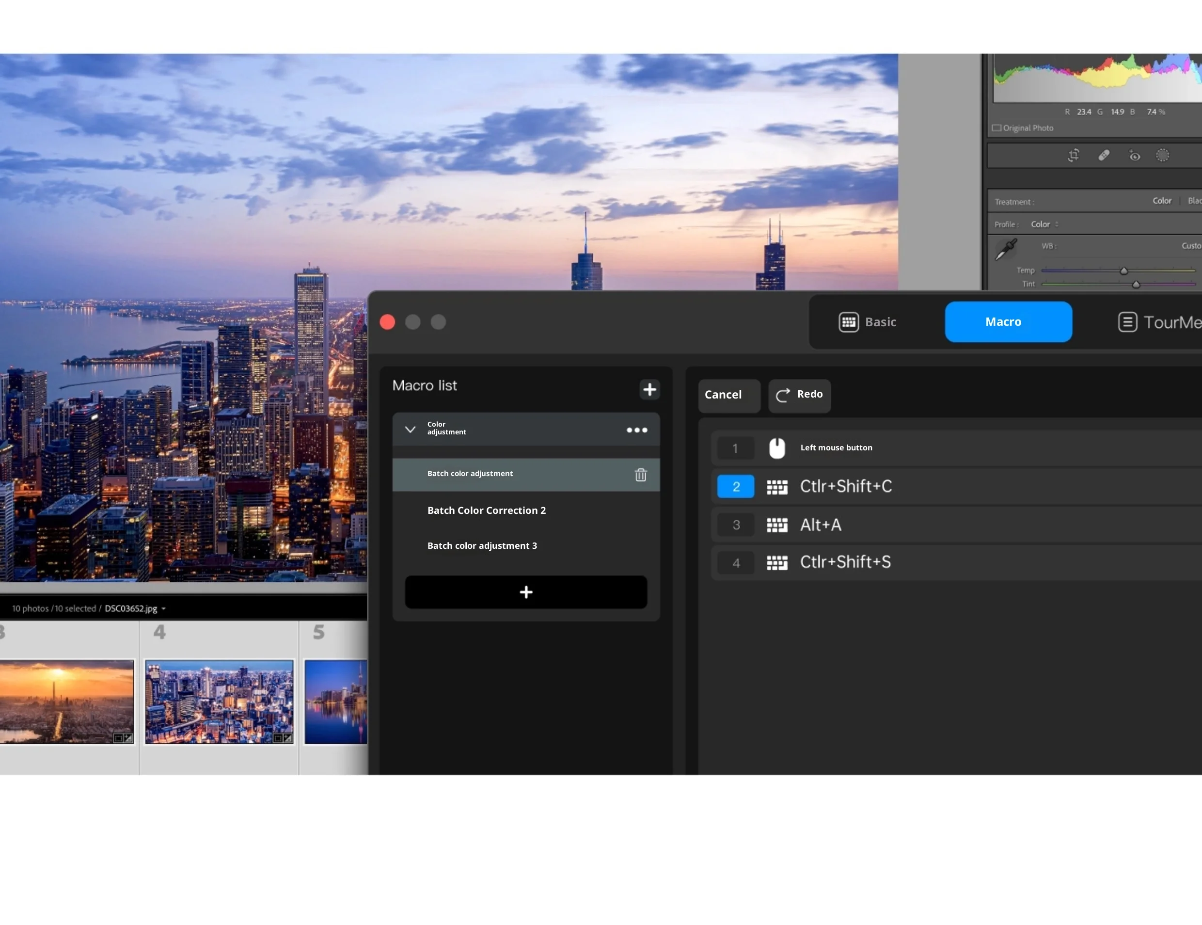
Task: Click the Redo button
Action: coord(799,395)
